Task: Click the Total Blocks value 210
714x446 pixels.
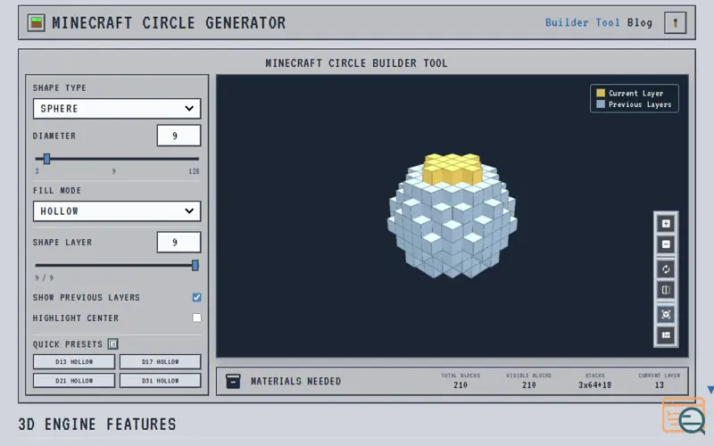Action: (x=461, y=385)
